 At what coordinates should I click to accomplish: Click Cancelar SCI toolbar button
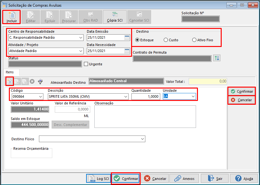139,17
